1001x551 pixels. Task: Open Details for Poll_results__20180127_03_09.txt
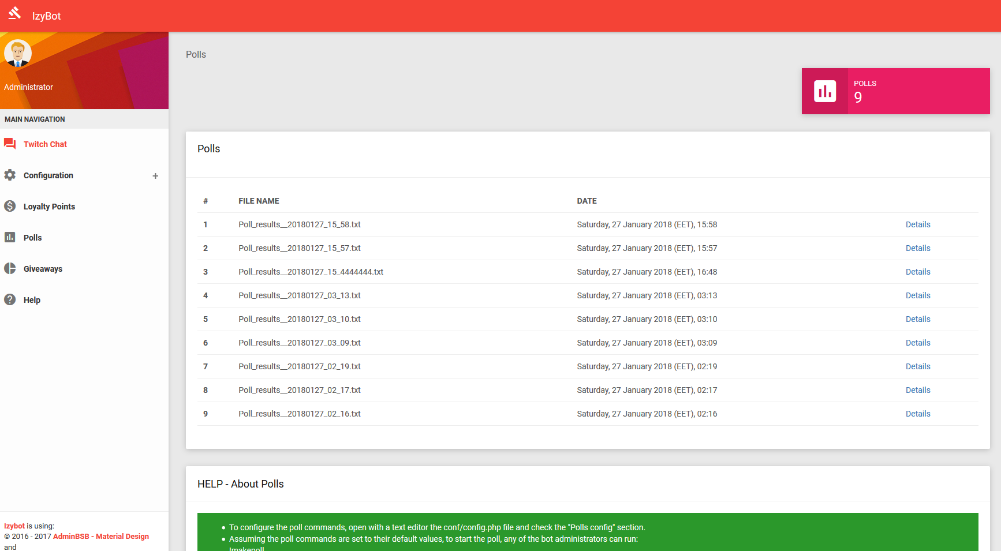tap(918, 343)
